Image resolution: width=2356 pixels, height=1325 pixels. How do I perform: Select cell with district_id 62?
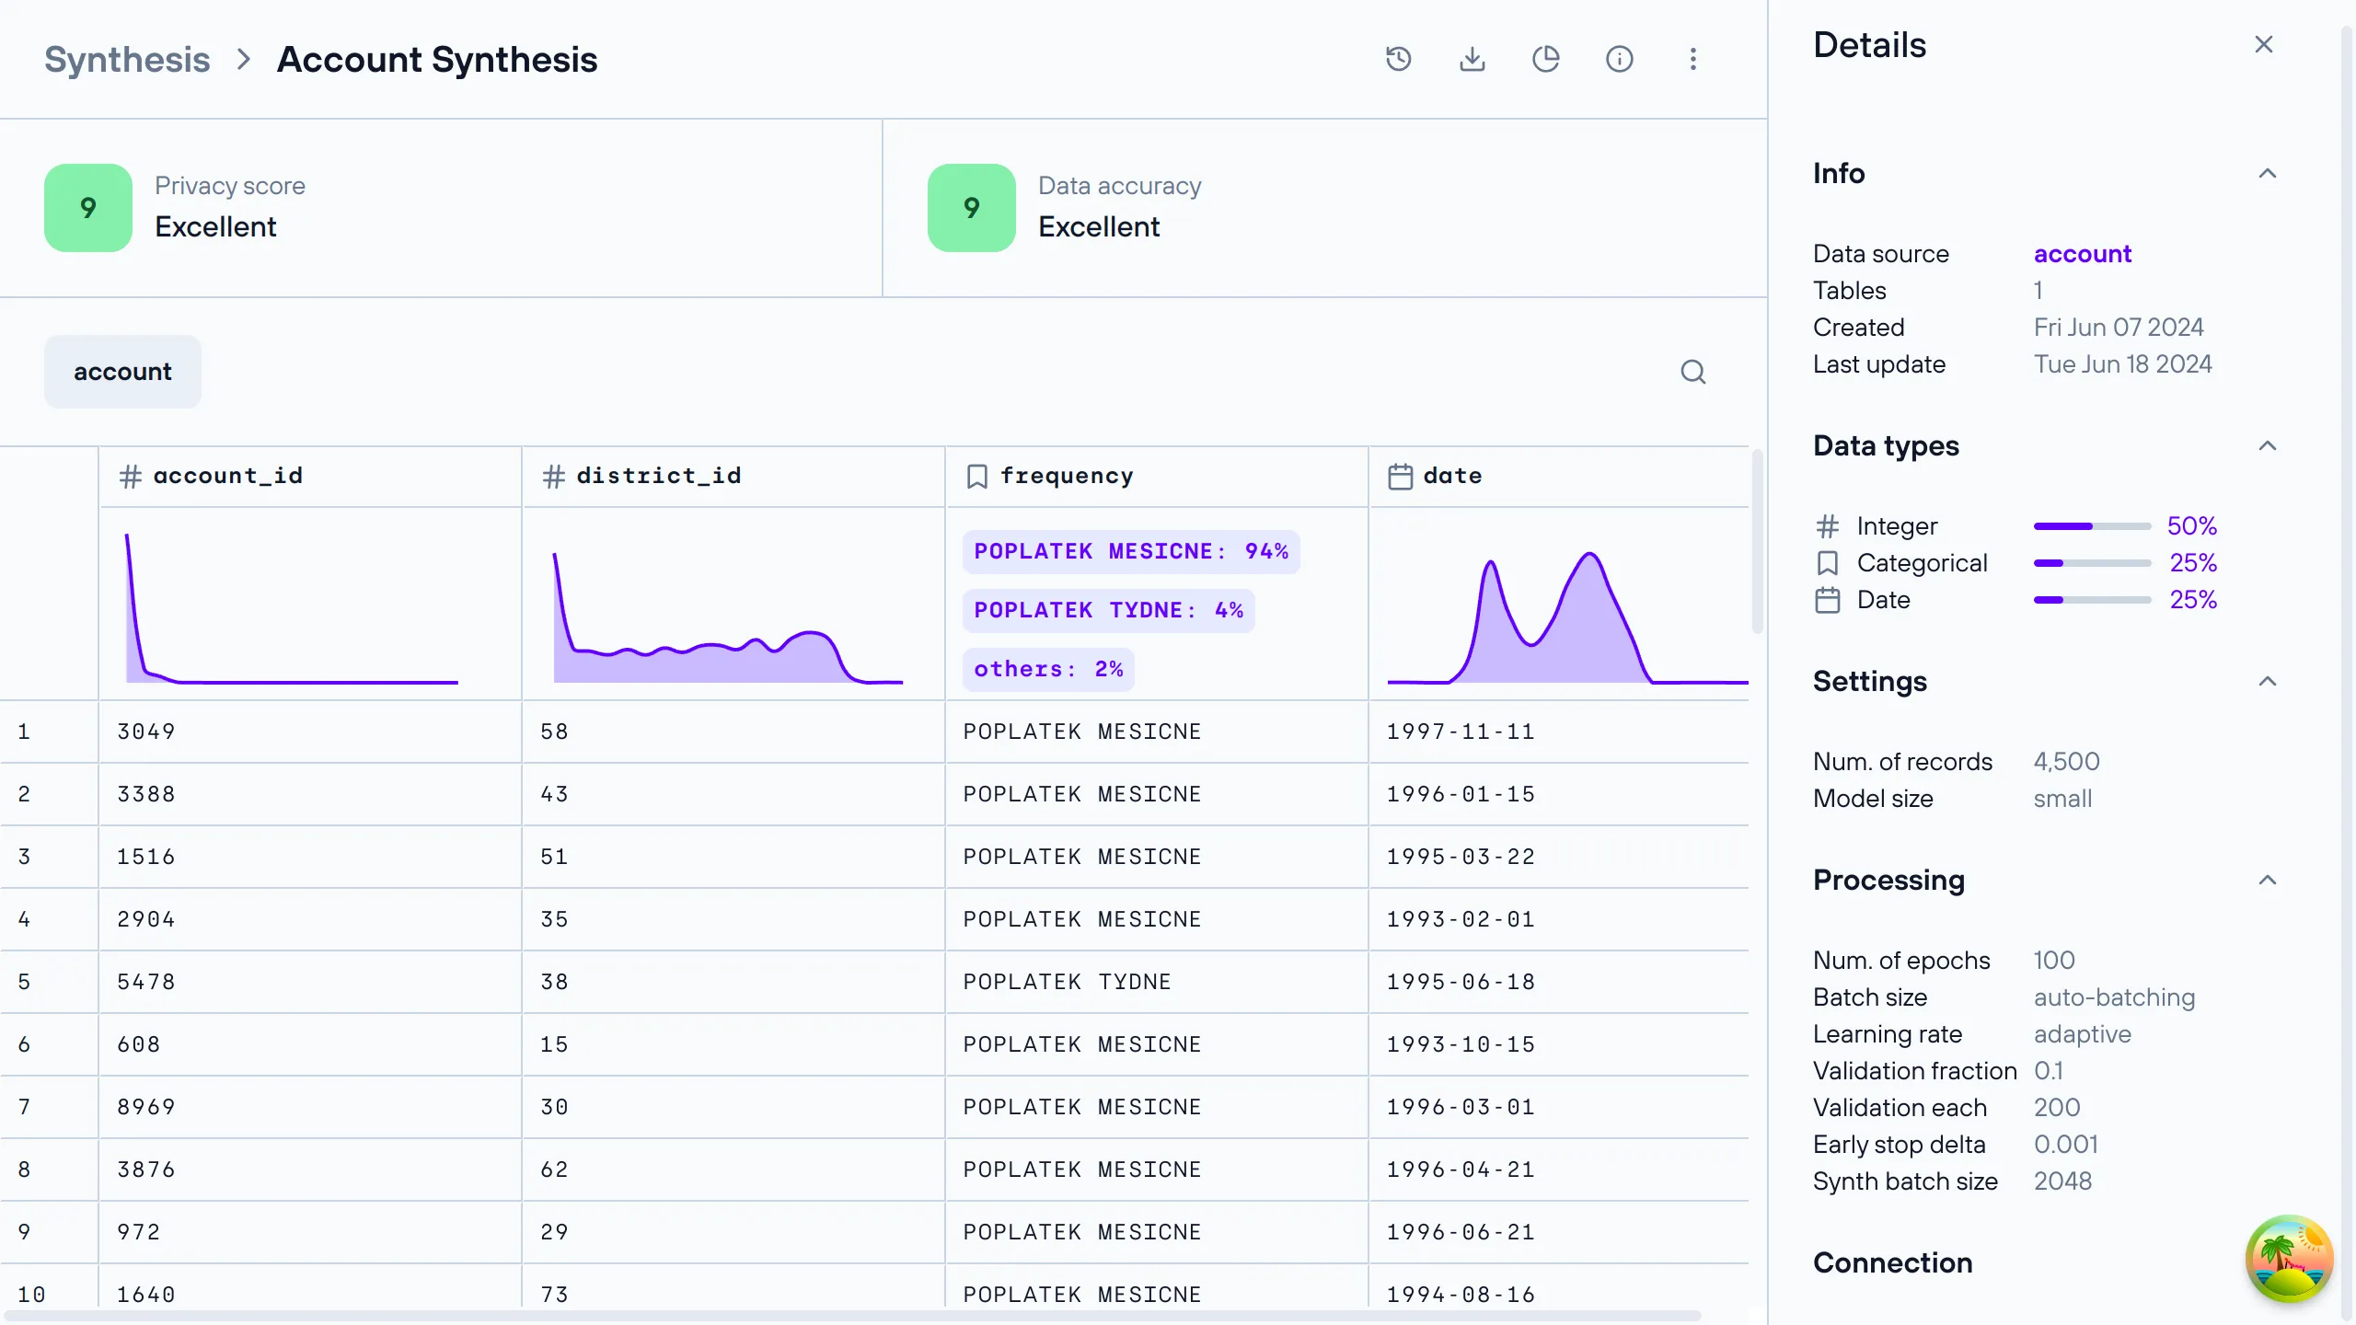(x=733, y=1170)
